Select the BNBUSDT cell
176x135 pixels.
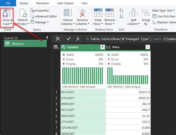(x=83, y=104)
